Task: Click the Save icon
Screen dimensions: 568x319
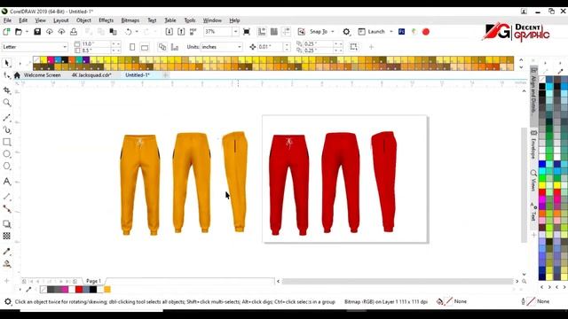Action: tap(37, 32)
